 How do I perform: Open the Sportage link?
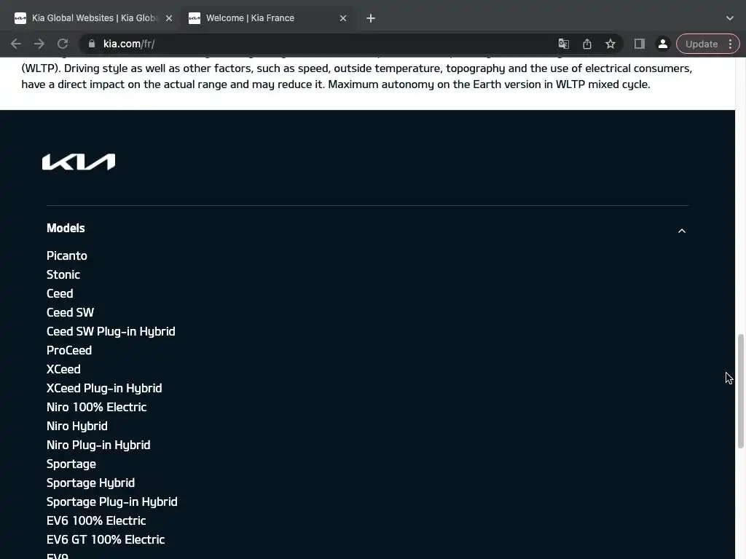71,464
